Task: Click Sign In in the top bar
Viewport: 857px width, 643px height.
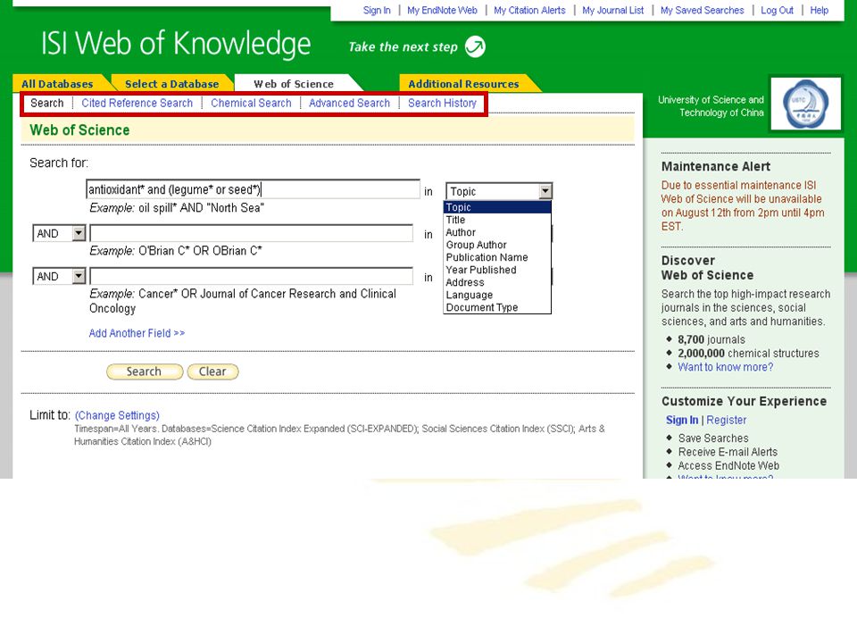Action: click(x=377, y=11)
